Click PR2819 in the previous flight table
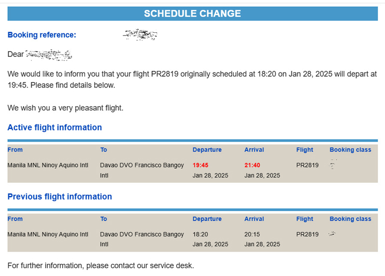The width and height of the screenshot is (385, 276). 308,234
